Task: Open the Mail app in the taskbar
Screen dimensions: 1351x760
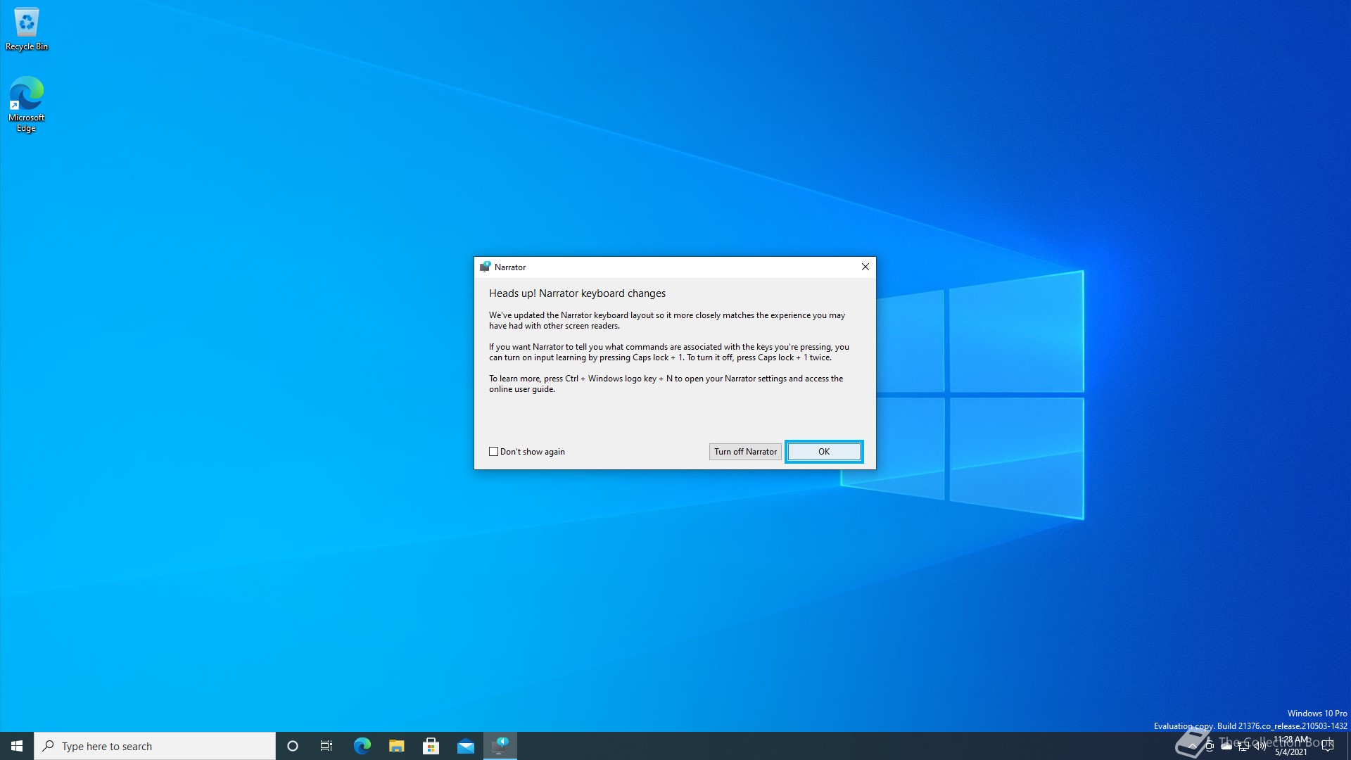Action: point(465,746)
